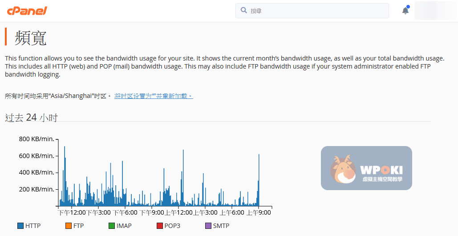Click the 頻寬 page heading
Screen dimensions: 458x236
(31, 38)
